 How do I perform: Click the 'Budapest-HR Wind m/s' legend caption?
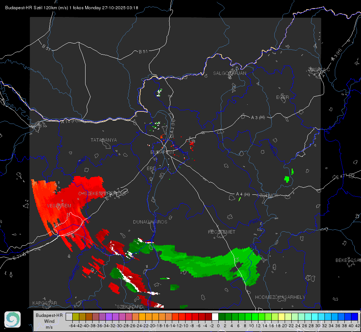(x=49, y=321)
